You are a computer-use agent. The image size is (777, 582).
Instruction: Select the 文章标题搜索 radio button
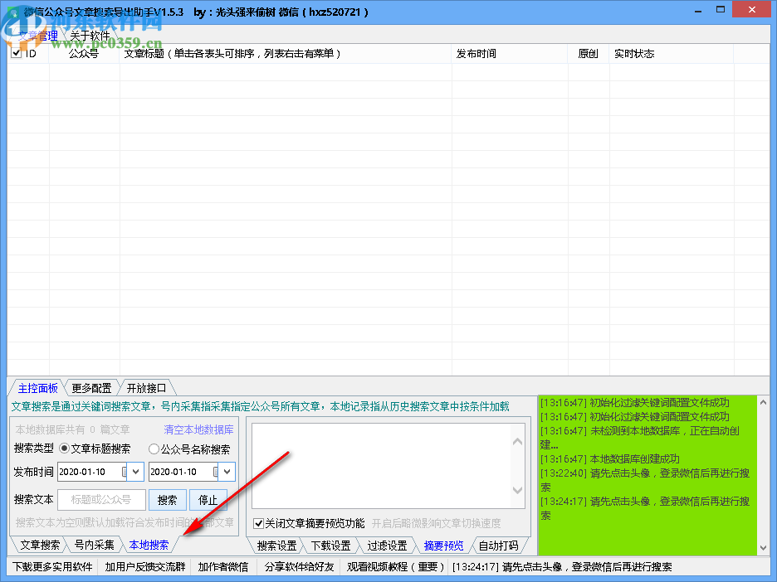65,449
